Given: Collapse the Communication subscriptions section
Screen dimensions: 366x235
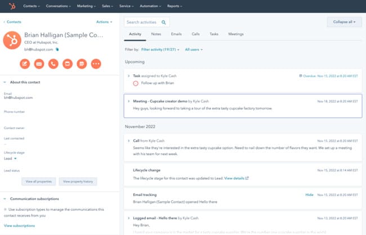Looking at the screenshot, I should coord(5,199).
